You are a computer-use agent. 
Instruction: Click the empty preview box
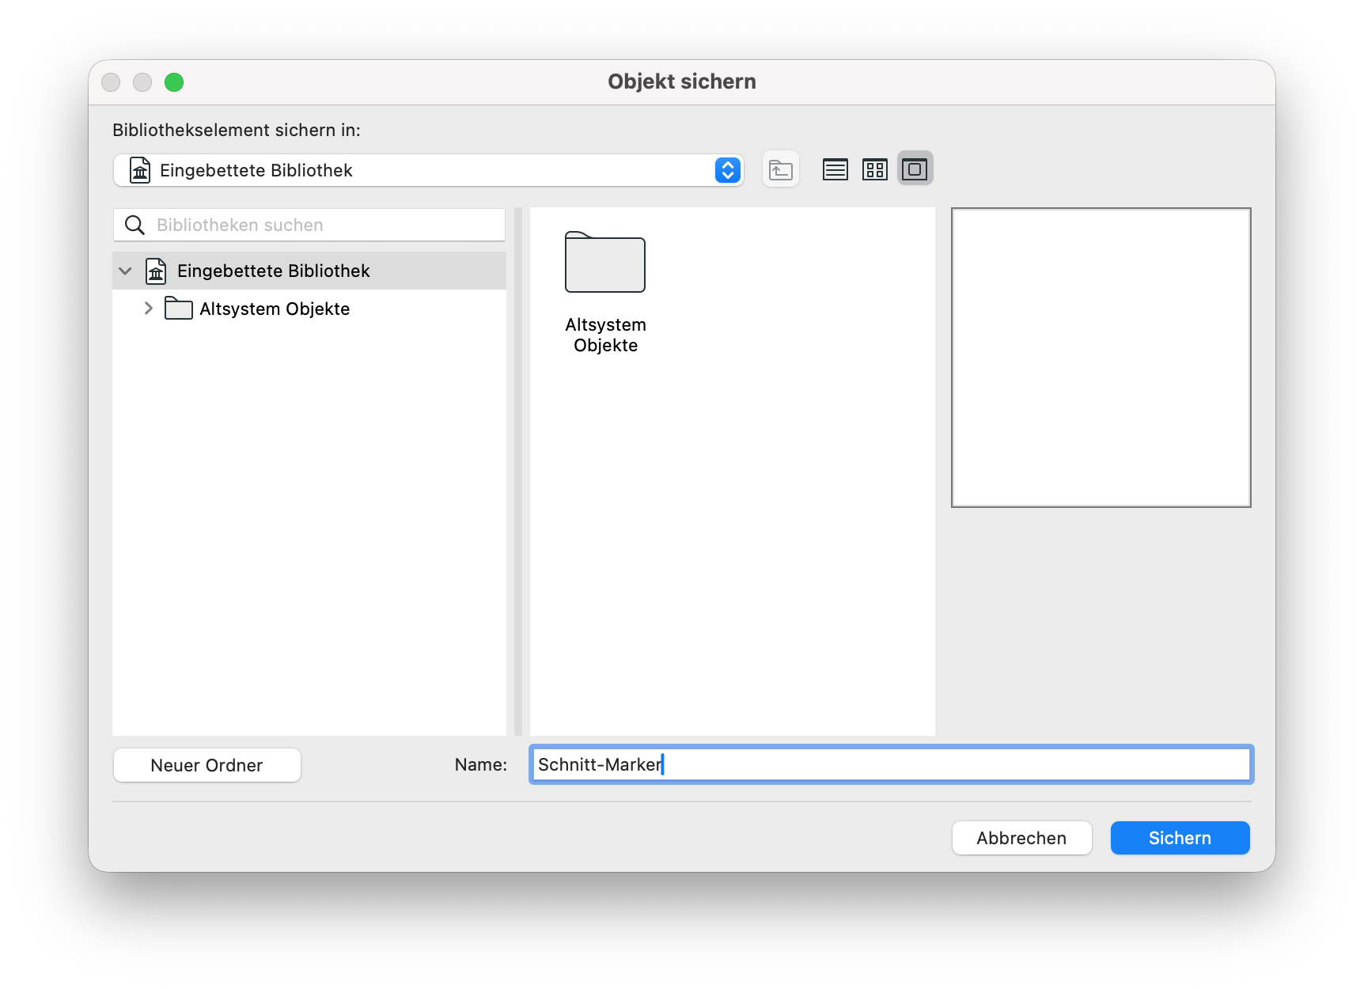pyautogui.click(x=1101, y=358)
